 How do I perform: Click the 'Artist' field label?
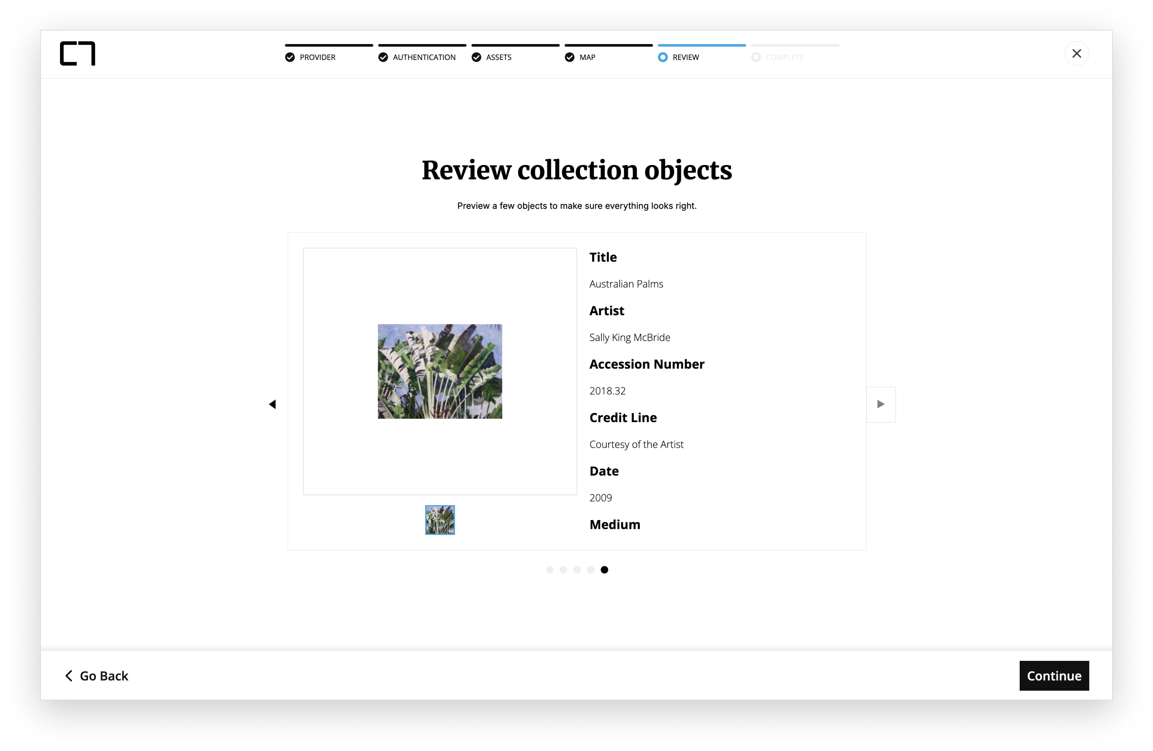click(607, 311)
